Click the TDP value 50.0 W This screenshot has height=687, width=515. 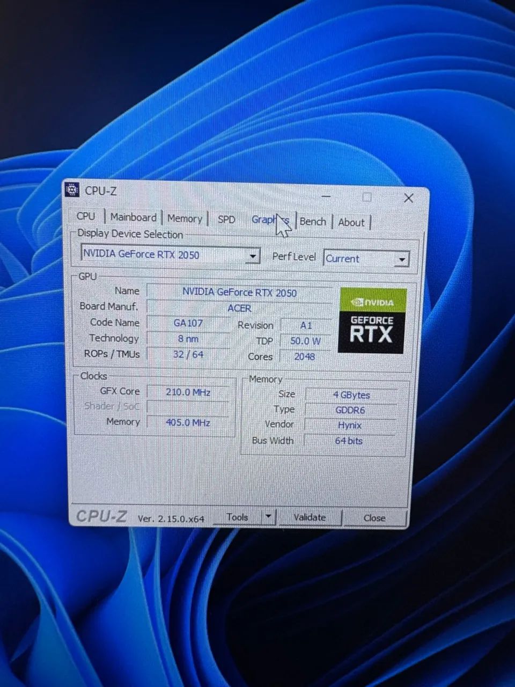click(x=305, y=341)
